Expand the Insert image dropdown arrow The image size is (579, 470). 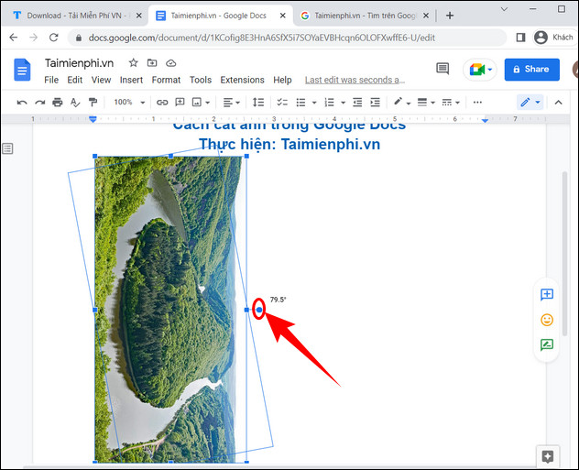(x=208, y=103)
